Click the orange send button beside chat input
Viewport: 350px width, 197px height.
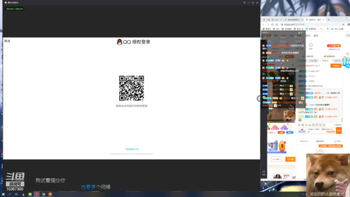(339, 130)
